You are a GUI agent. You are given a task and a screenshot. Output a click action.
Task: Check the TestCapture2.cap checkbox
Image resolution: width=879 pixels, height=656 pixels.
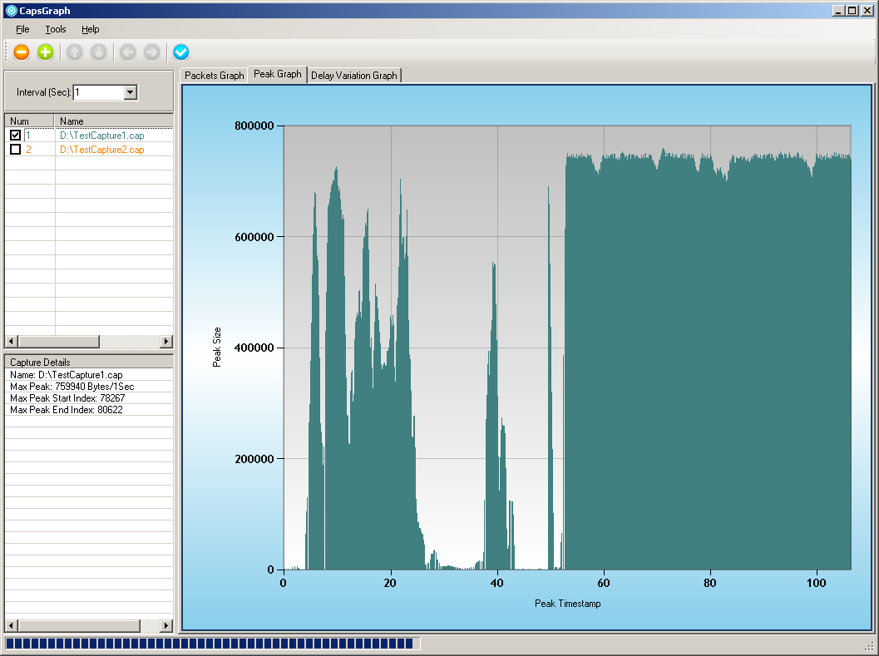pos(15,149)
